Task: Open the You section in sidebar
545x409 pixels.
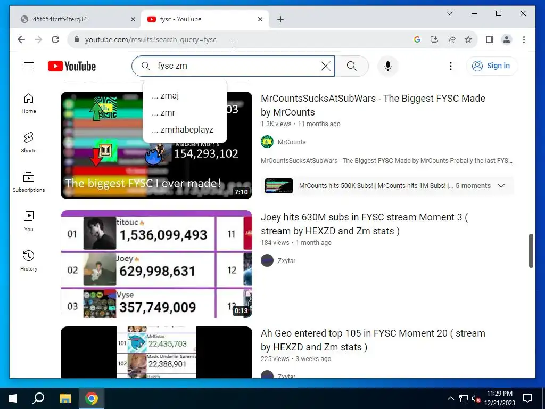Action: (29, 222)
